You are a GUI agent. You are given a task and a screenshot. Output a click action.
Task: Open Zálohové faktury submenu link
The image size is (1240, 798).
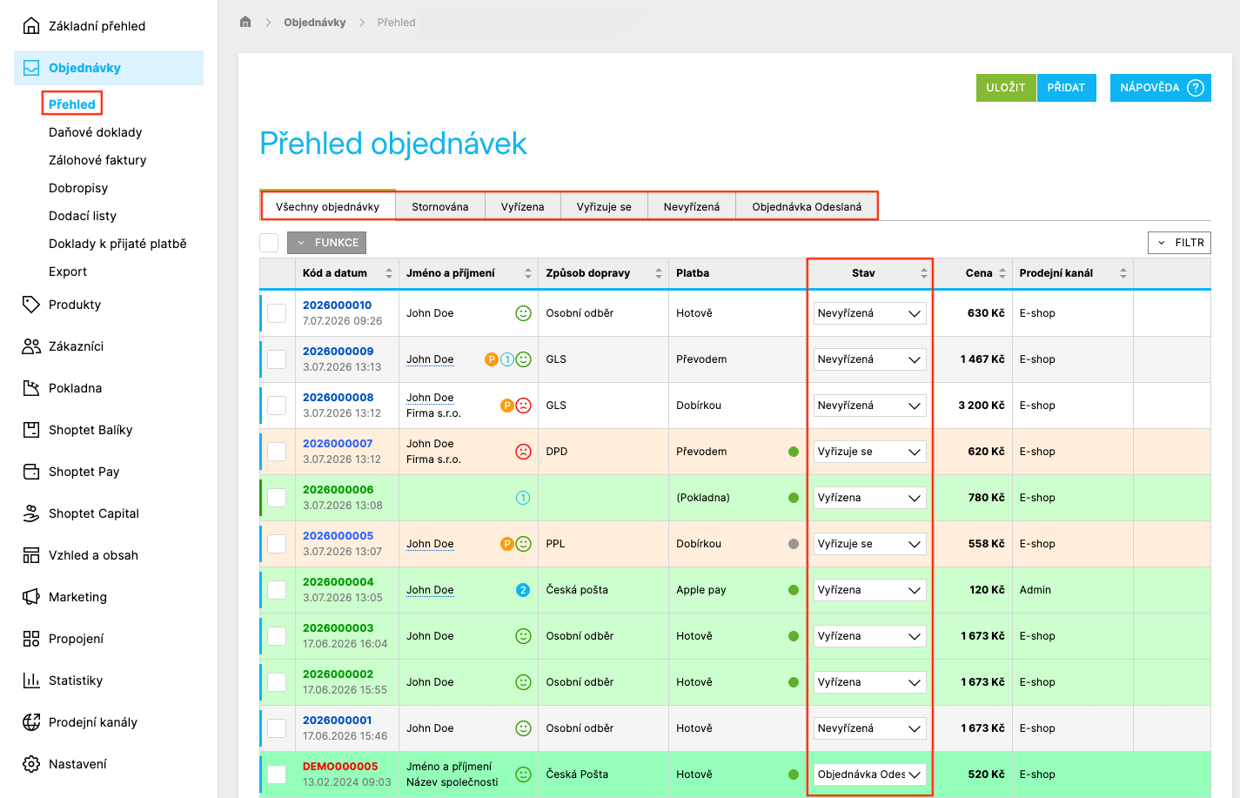point(97,160)
